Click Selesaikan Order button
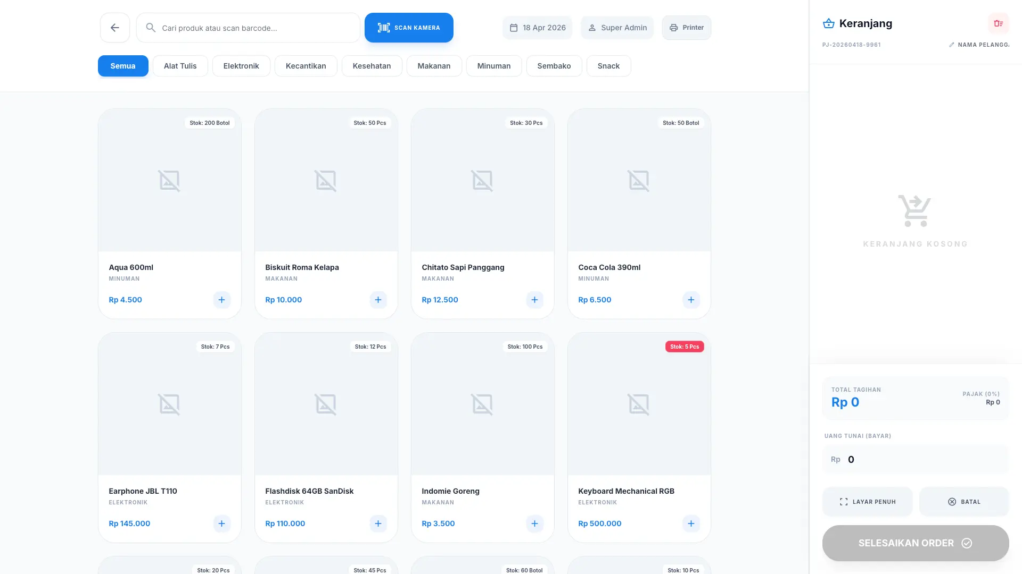Image resolution: width=1022 pixels, height=574 pixels. click(916, 543)
